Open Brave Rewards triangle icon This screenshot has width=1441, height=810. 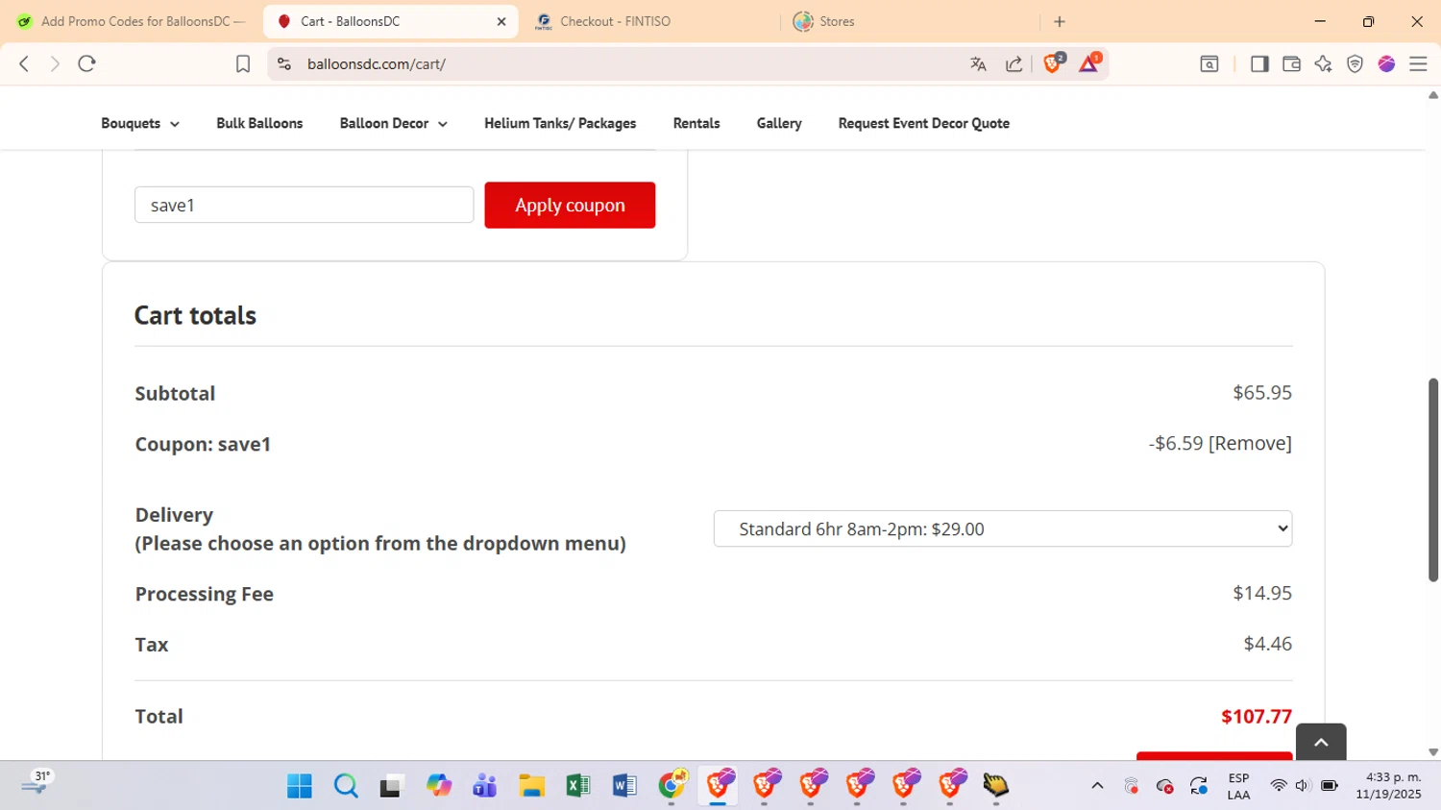click(x=1089, y=63)
